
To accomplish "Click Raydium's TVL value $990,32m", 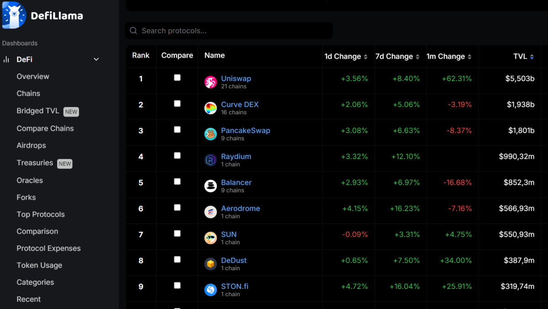I will pyautogui.click(x=516, y=156).
